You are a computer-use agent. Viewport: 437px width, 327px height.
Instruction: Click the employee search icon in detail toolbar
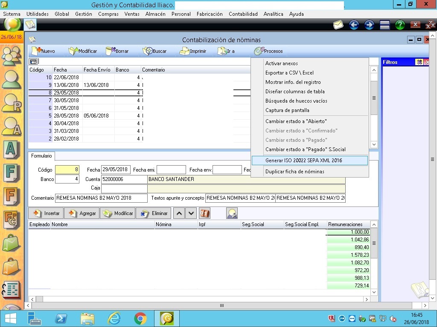[232, 213]
